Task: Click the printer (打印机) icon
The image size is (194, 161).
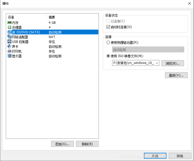Action: click(x=10, y=51)
